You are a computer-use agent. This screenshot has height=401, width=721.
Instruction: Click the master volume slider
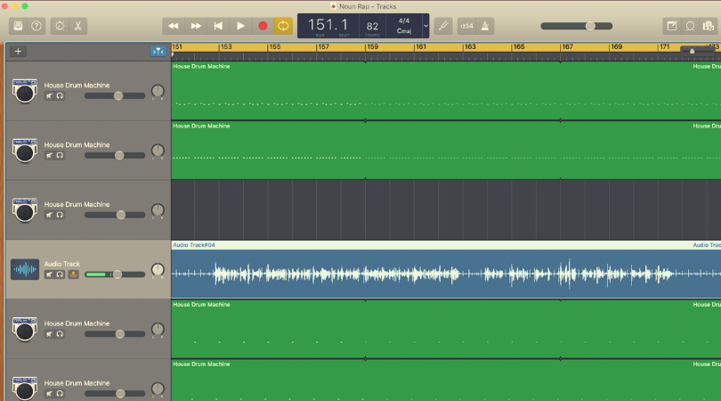point(576,27)
